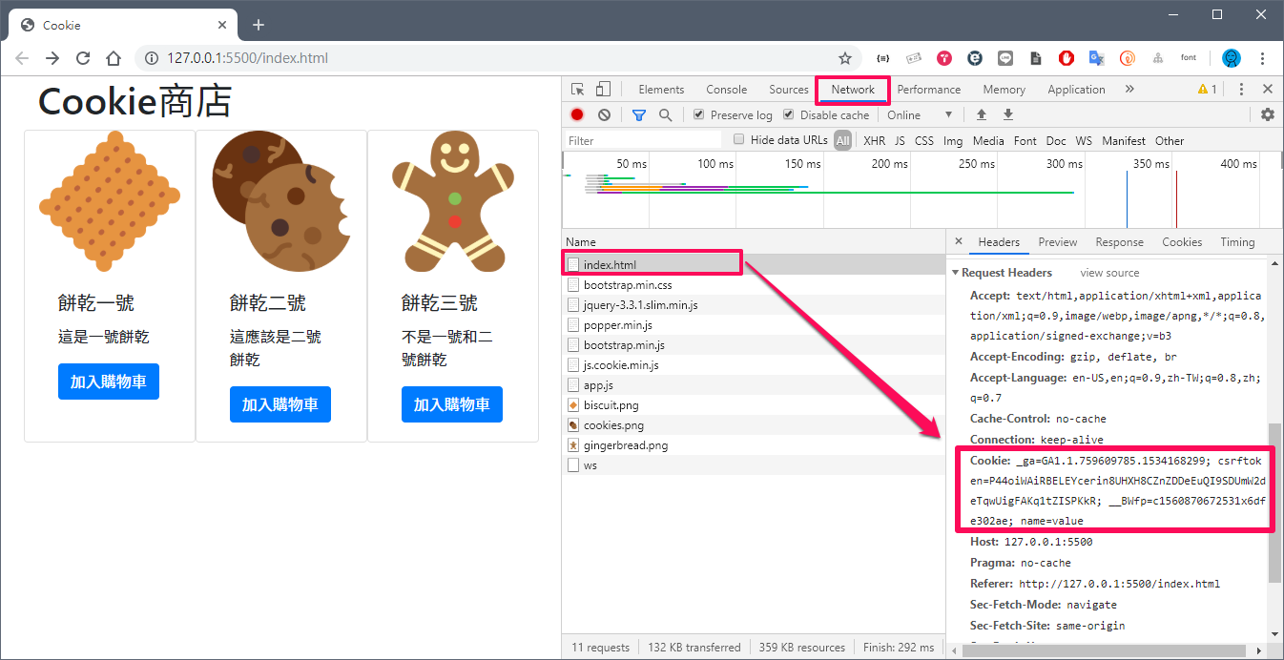Click the import HAR upload arrow
The image size is (1284, 660).
981,115
